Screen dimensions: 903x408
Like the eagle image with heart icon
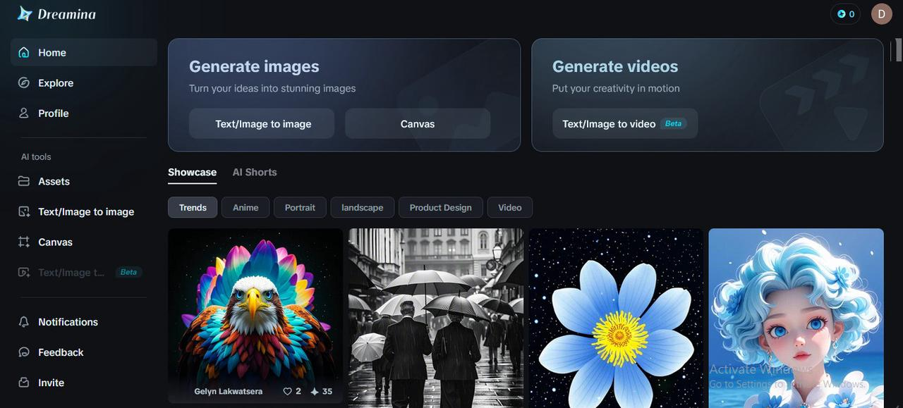[x=287, y=391]
